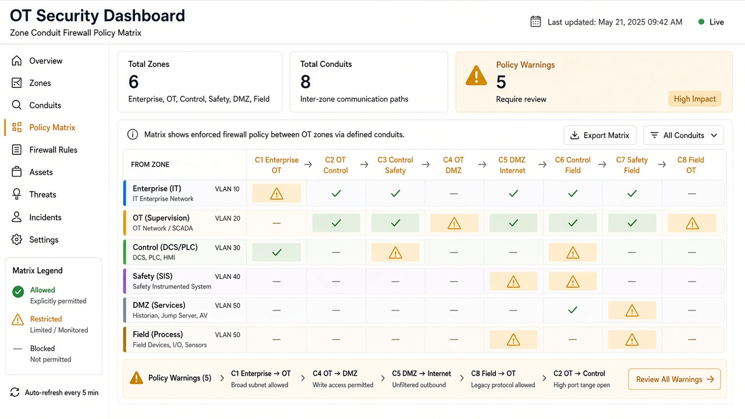Screen dimensions: 745x419
Task: Click the calendar icon beside Last updated
Action: pyautogui.click(x=535, y=22)
